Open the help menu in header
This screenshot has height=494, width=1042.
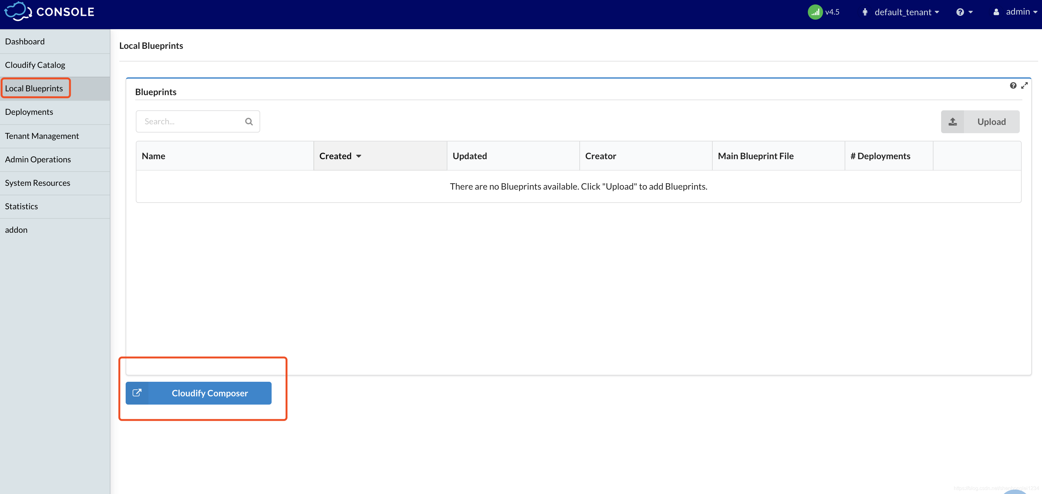[964, 12]
